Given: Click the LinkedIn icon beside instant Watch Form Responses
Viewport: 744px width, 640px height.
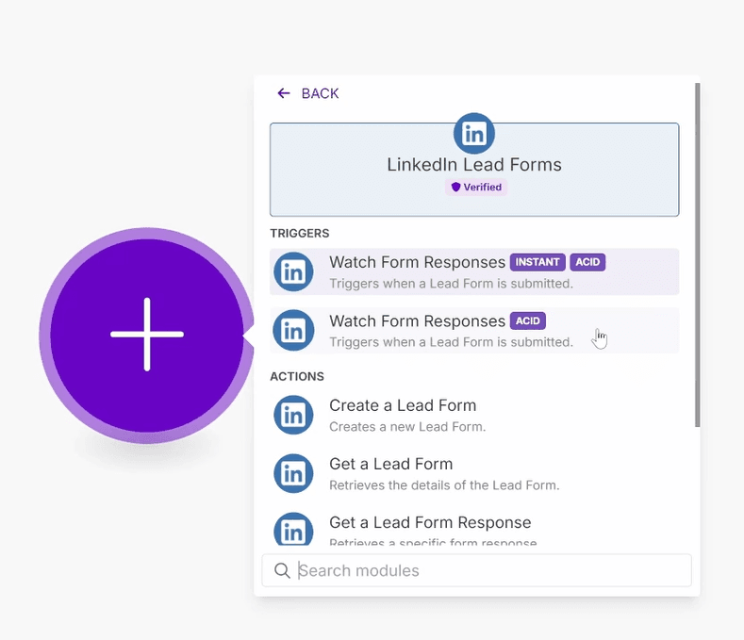Looking at the screenshot, I should (x=293, y=272).
